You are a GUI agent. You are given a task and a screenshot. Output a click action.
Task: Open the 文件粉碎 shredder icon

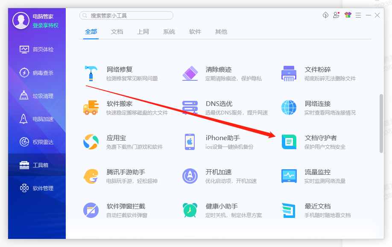[x=289, y=74]
